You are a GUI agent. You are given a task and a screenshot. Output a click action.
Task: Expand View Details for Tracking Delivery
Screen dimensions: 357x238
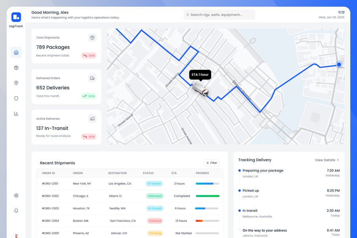327,160
